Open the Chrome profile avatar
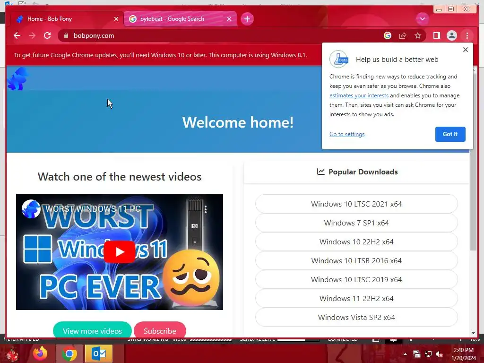The image size is (484, 363). tap(451, 35)
